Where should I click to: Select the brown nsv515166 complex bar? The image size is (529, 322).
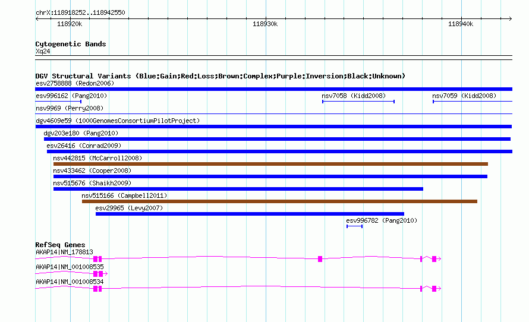coord(279,201)
